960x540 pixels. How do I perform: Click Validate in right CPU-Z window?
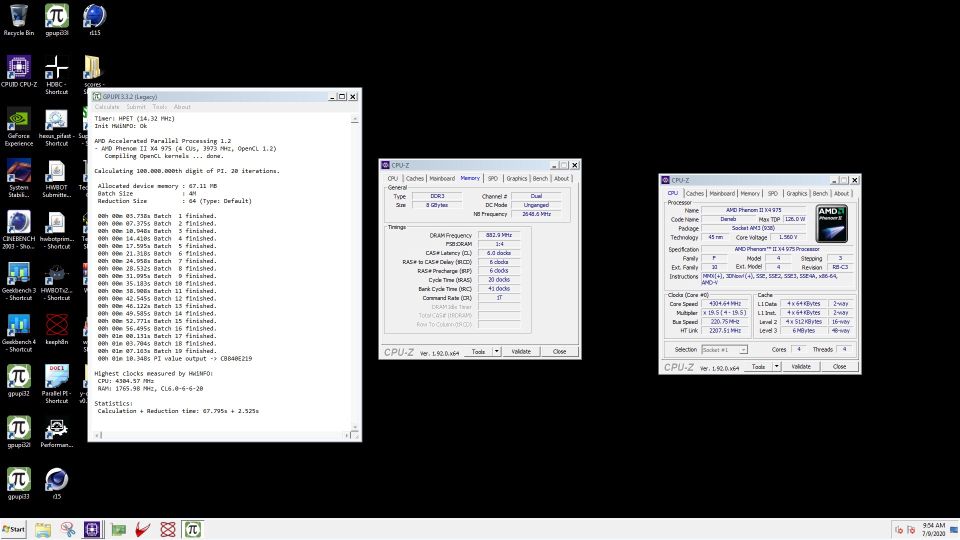(801, 366)
